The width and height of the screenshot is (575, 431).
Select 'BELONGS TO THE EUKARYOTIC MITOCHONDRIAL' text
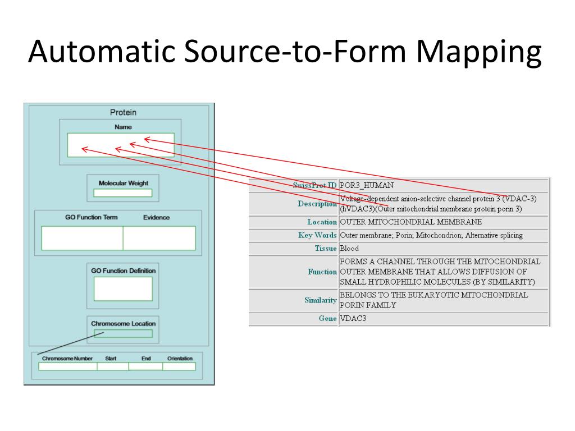coord(434,295)
